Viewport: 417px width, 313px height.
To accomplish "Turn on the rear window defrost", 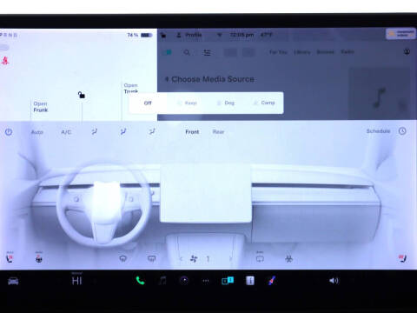I will click(x=152, y=258).
